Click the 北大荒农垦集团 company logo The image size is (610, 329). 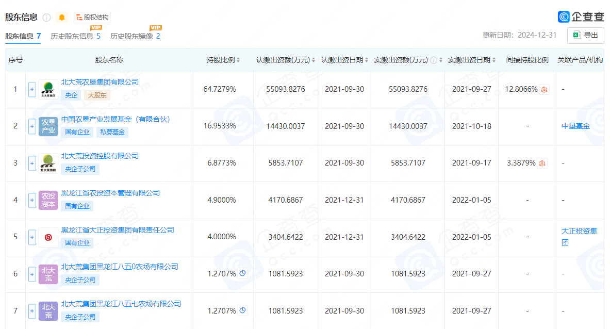(x=48, y=89)
